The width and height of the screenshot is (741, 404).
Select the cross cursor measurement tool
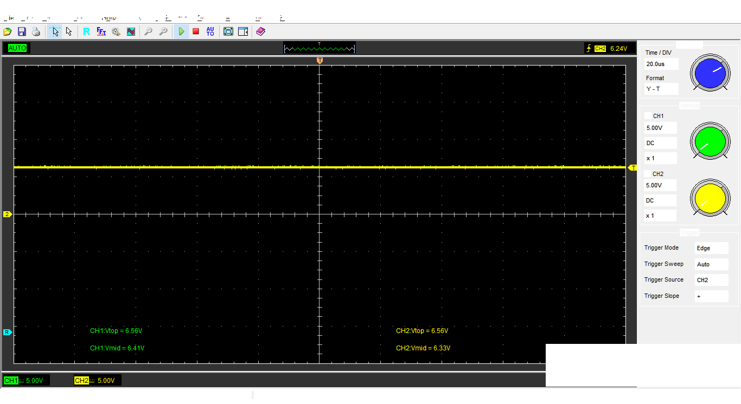pyautogui.click(x=54, y=32)
